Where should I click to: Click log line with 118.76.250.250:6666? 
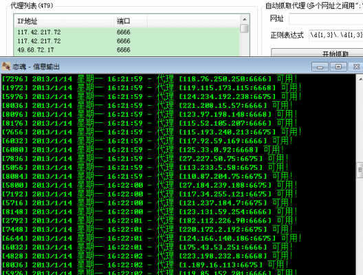pyautogui.click(x=150, y=79)
